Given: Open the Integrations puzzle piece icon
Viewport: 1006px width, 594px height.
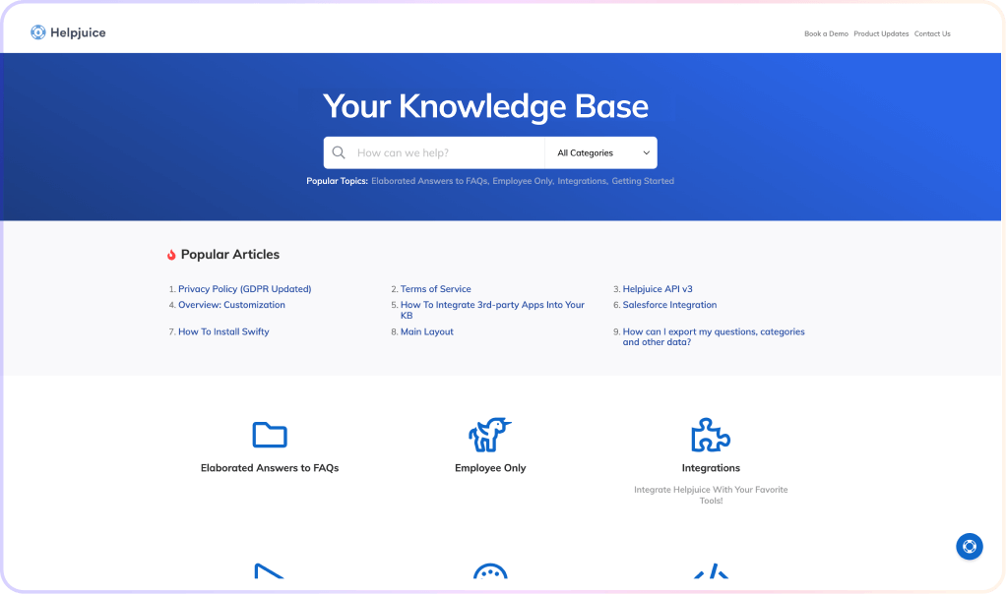Looking at the screenshot, I should point(711,435).
